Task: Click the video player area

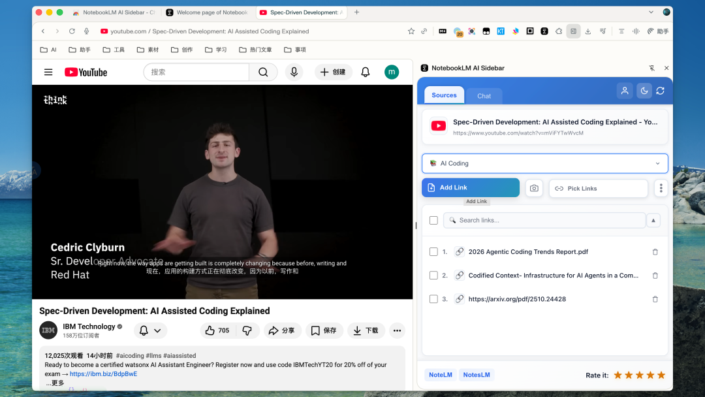Action: [222, 192]
